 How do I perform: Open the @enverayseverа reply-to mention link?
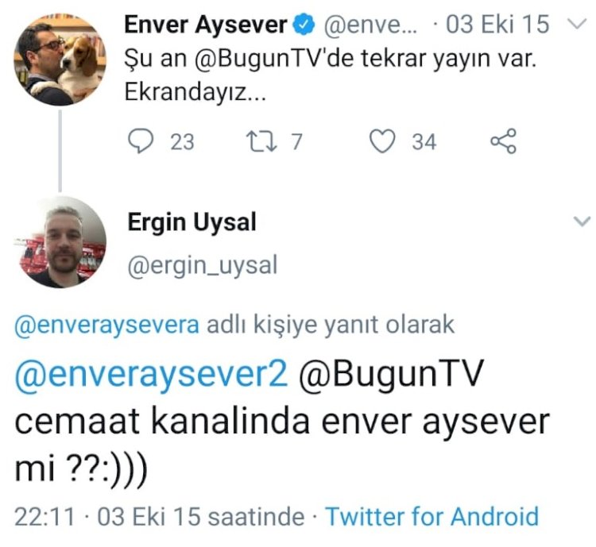[x=106, y=326]
